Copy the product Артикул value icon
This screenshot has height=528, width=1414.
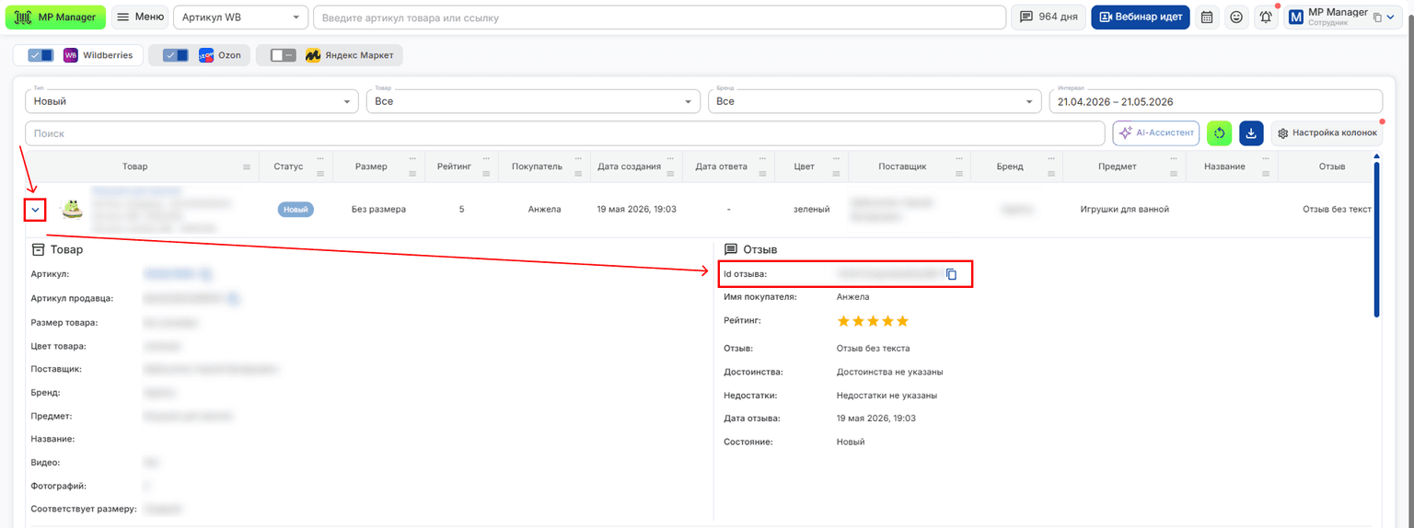pyautogui.click(x=207, y=274)
